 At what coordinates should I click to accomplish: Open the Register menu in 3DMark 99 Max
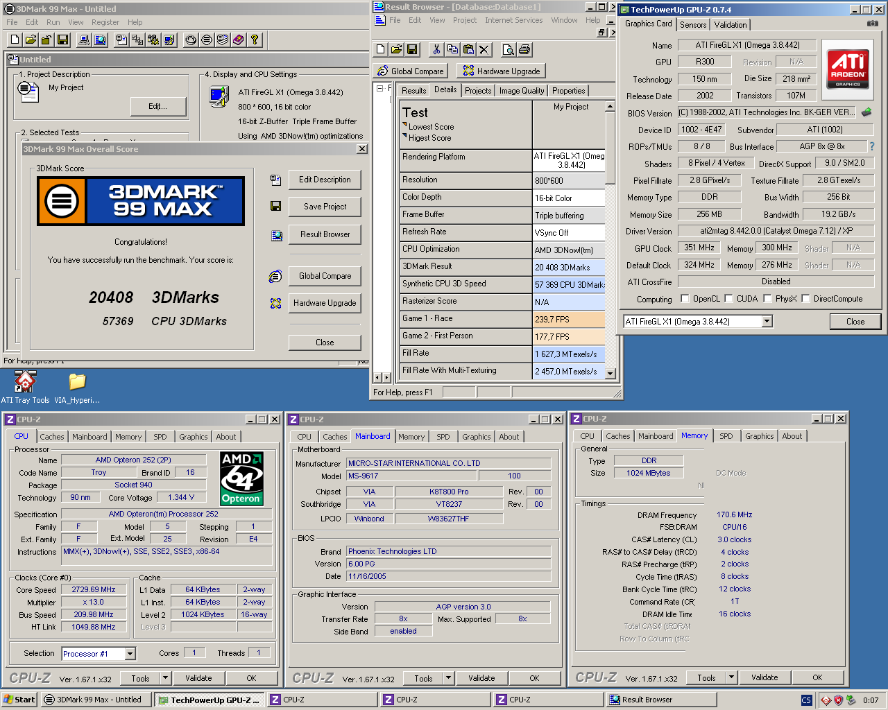coord(105,22)
